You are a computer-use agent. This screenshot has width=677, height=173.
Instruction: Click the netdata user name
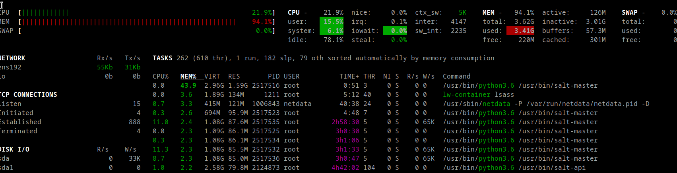click(298, 104)
